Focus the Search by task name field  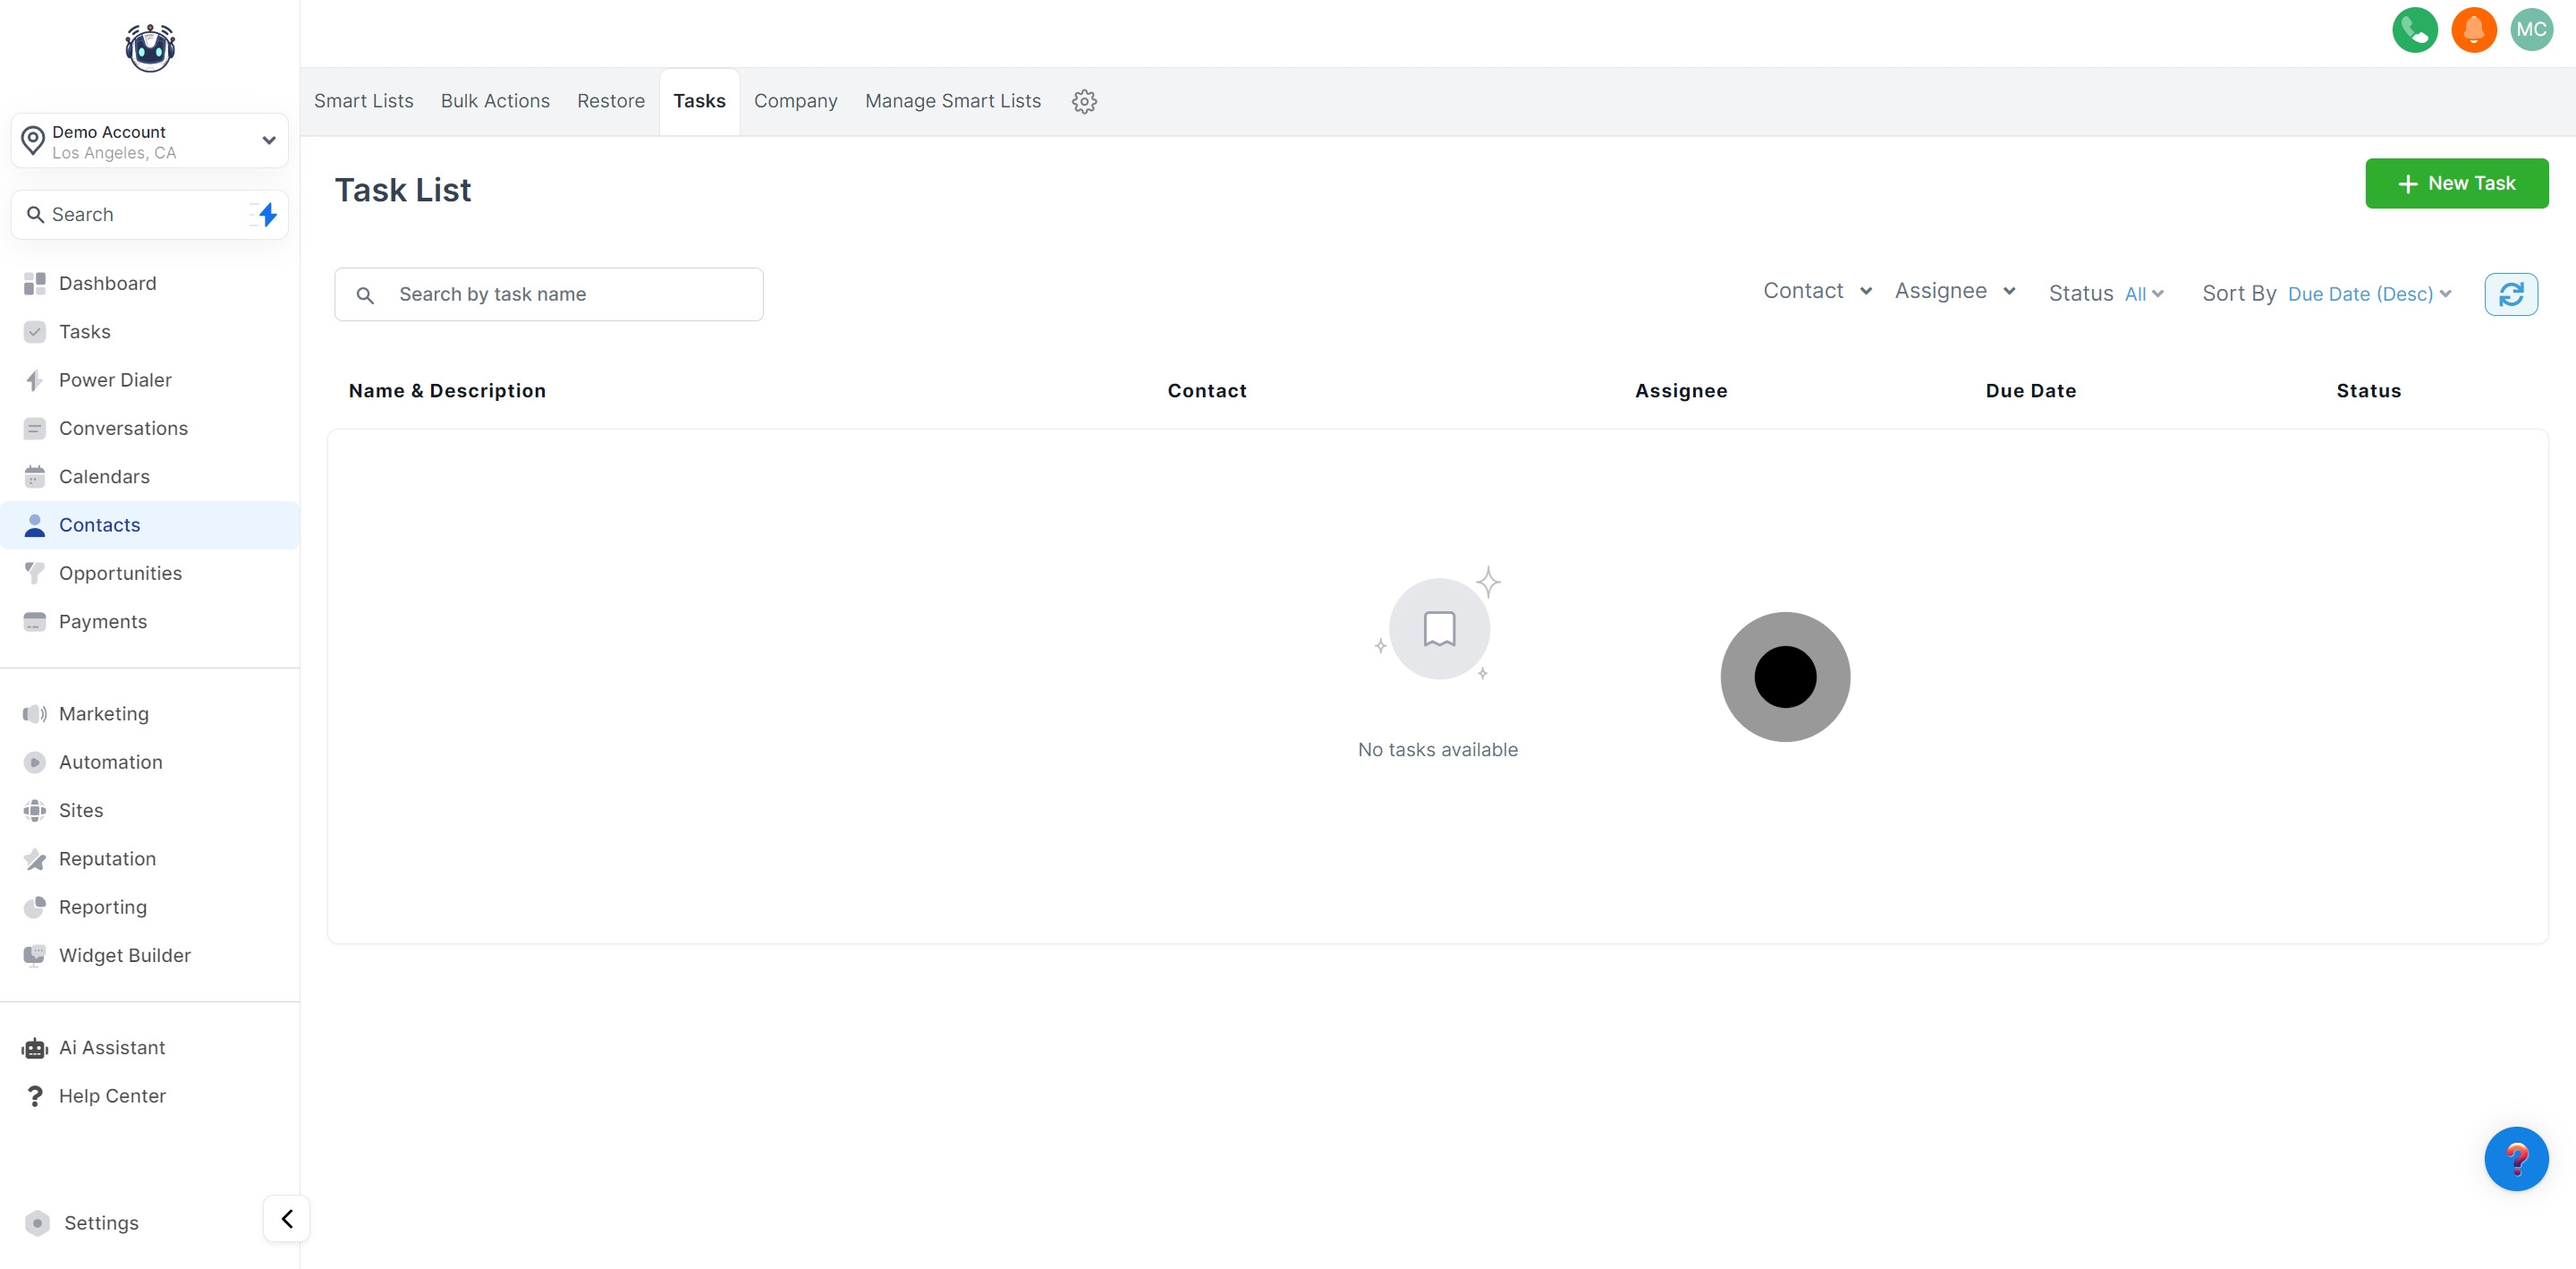(x=570, y=294)
